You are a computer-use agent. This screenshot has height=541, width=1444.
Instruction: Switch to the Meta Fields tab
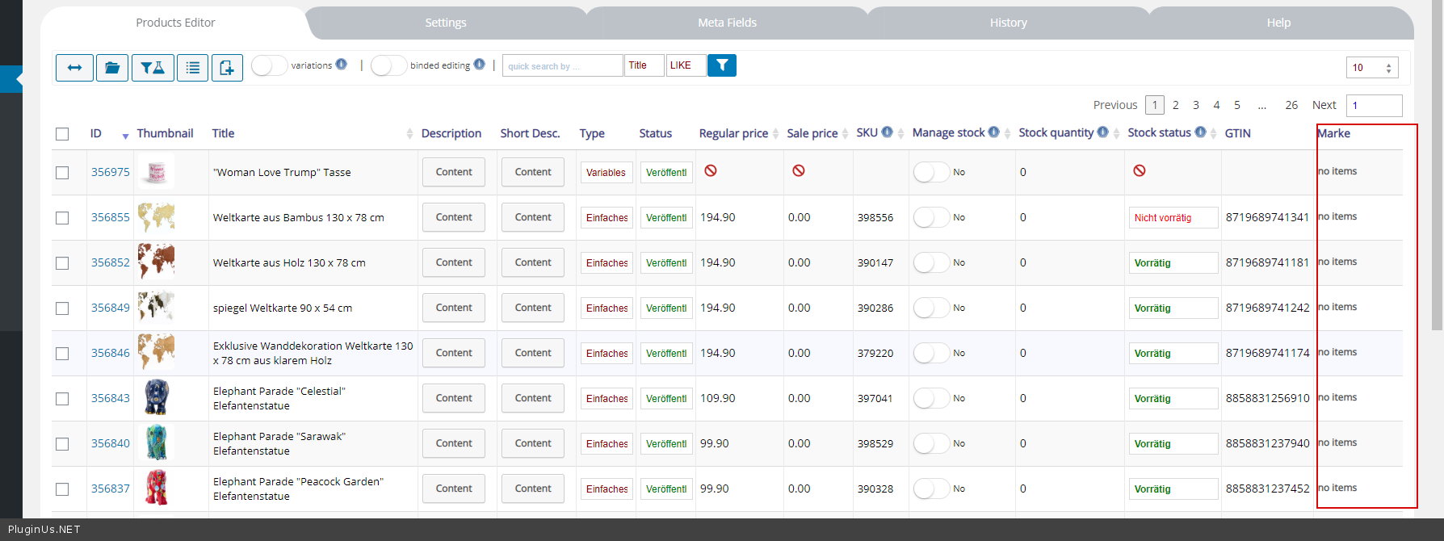pyautogui.click(x=727, y=23)
